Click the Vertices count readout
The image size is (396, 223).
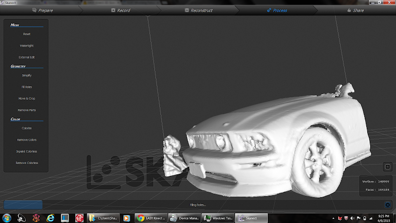coord(376,181)
